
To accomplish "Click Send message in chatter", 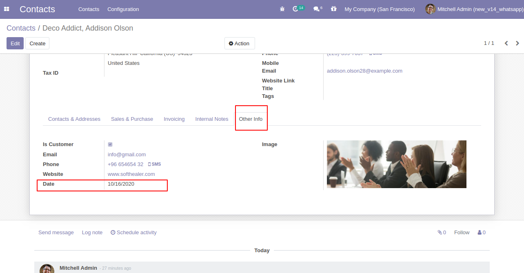I will pyautogui.click(x=56, y=233).
